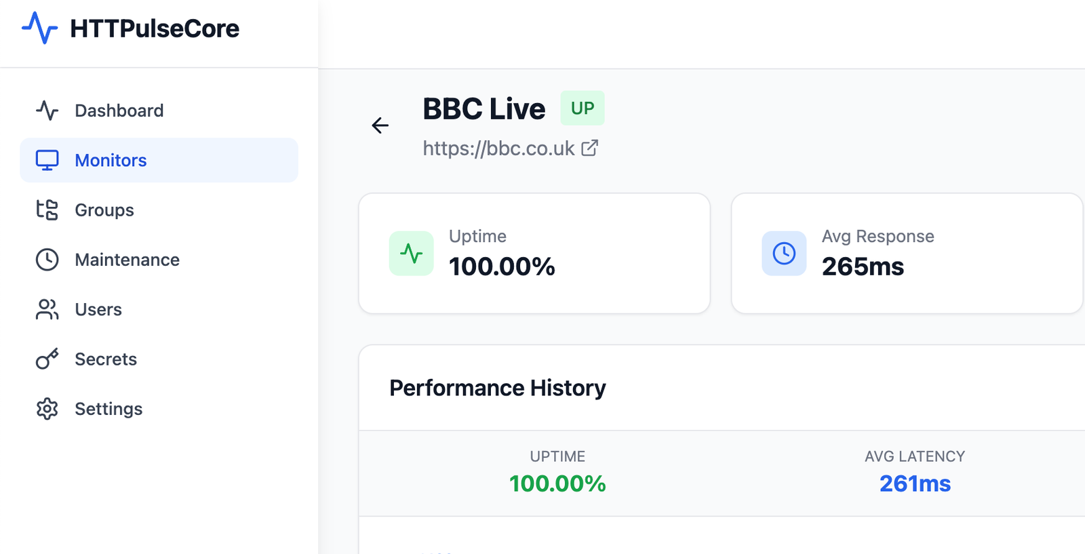The width and height of the screenshot is (1085, 554).
Task: Open the Secrets section
Action: click(106, 359)
